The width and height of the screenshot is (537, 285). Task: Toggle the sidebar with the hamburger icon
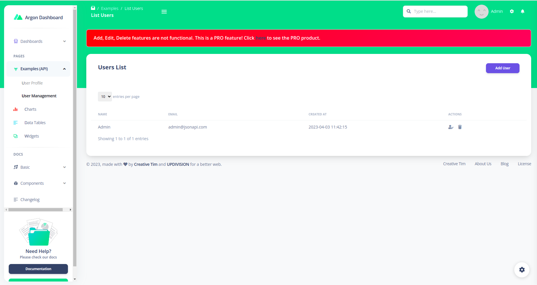point(164,12)
